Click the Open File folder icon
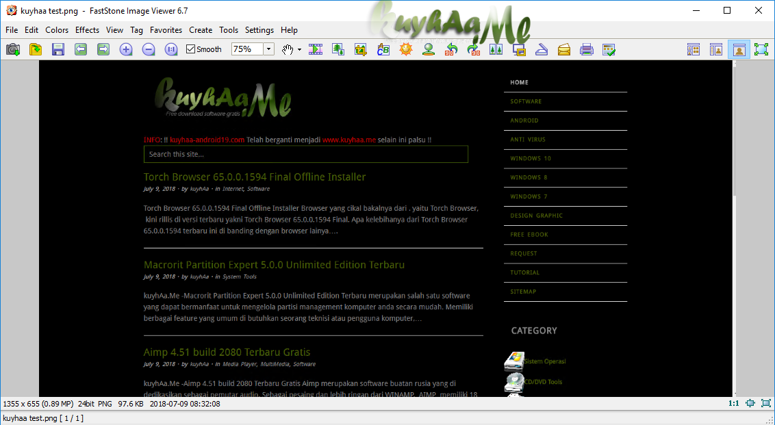The width and height of the screenshot is (775, 425). 36,49
